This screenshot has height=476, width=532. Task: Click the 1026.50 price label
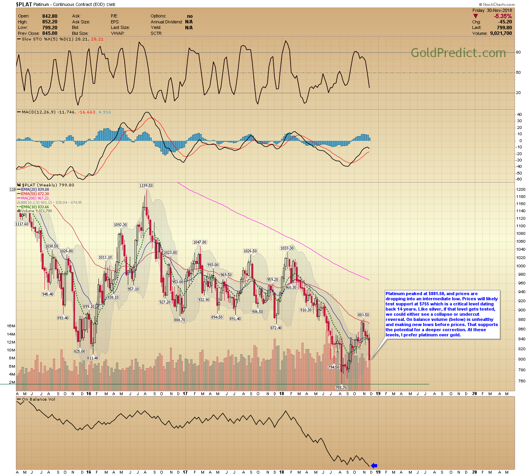click(x=250, y=251)
